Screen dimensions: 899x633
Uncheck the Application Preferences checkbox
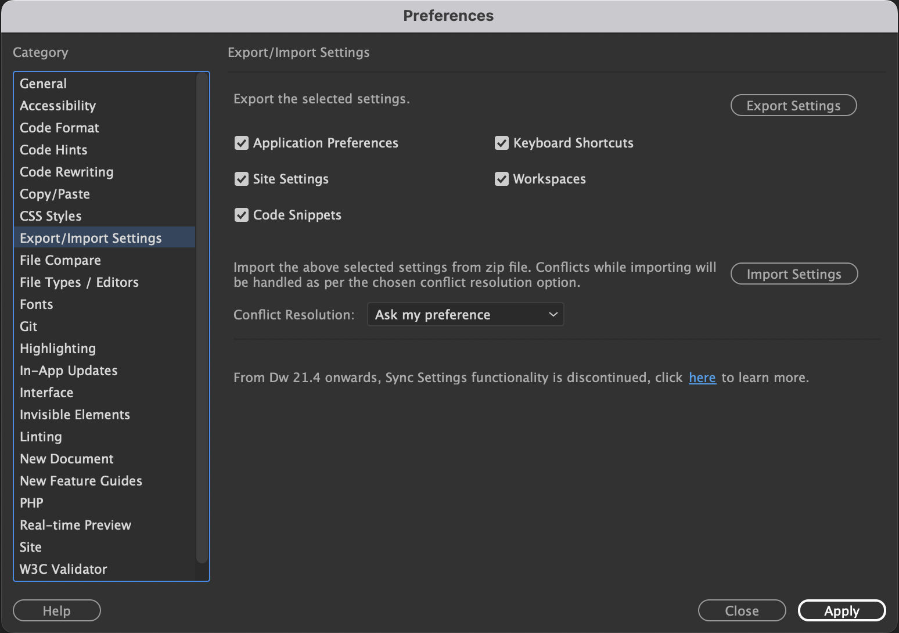point(242,143)
